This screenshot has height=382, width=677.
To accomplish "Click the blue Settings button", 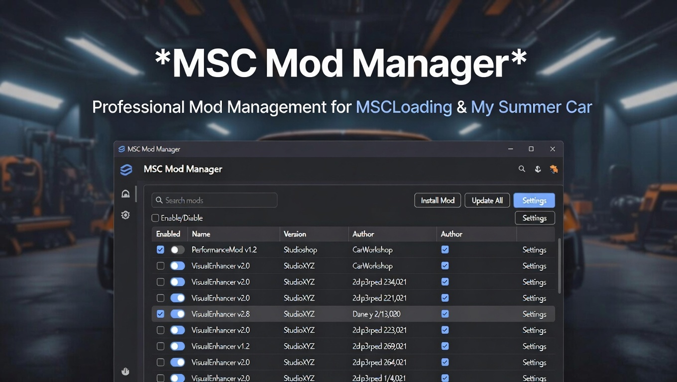I will 534,200.
